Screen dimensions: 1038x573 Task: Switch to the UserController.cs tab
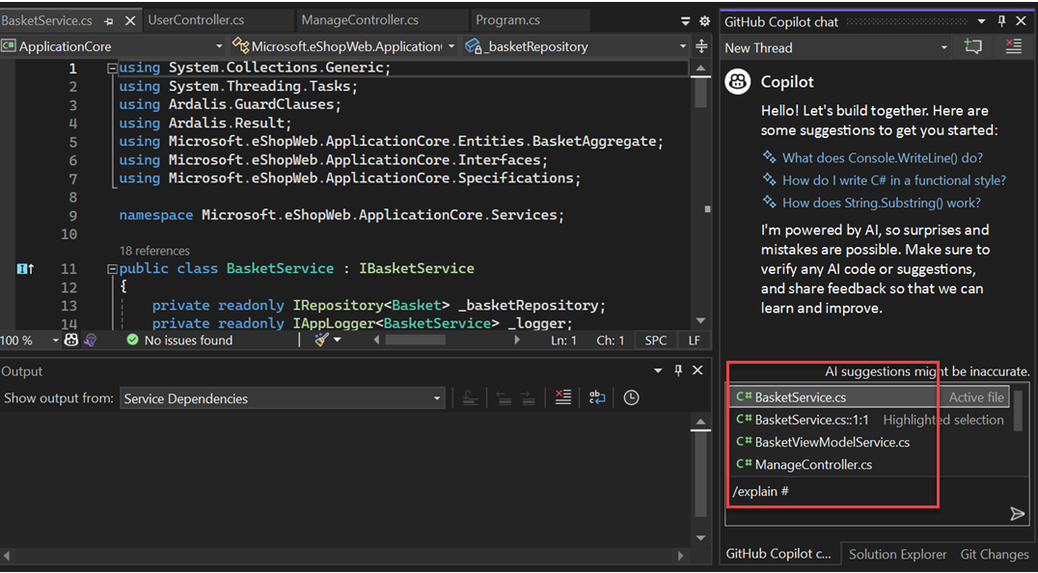pos(197,20)
